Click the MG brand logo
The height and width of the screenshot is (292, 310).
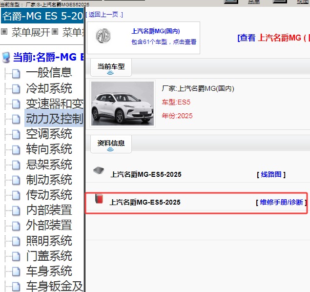point(103,36)
